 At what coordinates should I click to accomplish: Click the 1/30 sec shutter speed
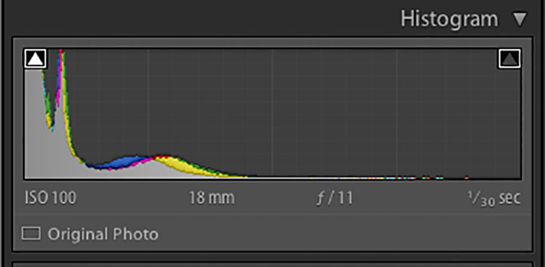pyautogui.click(x=494, y=198)
